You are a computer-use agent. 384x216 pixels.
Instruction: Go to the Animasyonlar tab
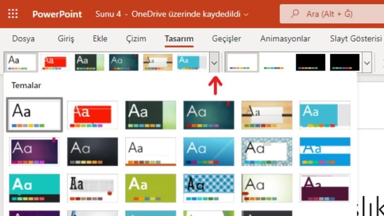coord(285,39)
